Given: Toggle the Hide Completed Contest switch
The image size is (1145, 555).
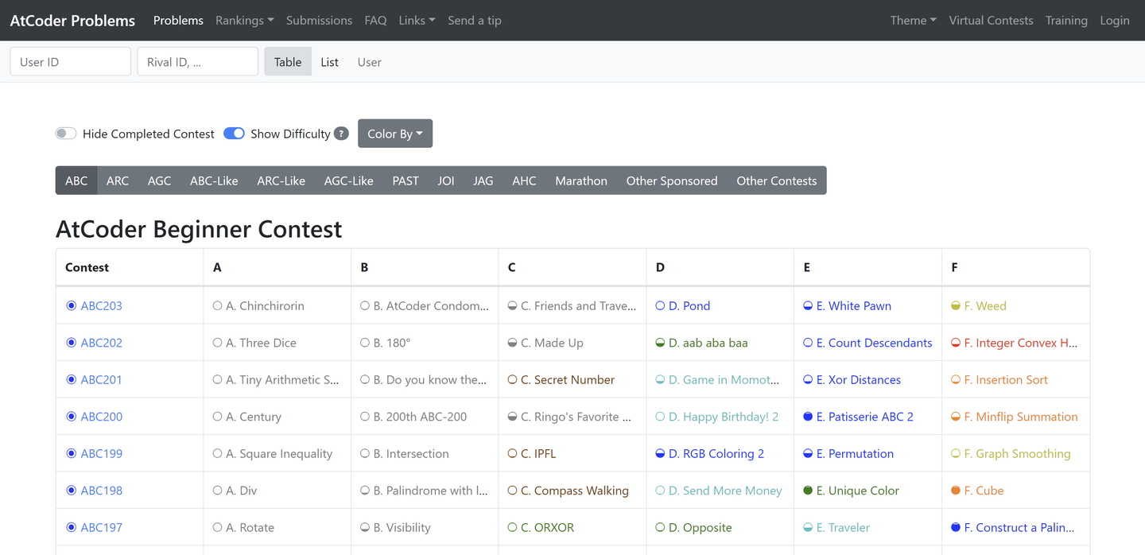Looking at the screenshot, I should [x=66, y=134].
